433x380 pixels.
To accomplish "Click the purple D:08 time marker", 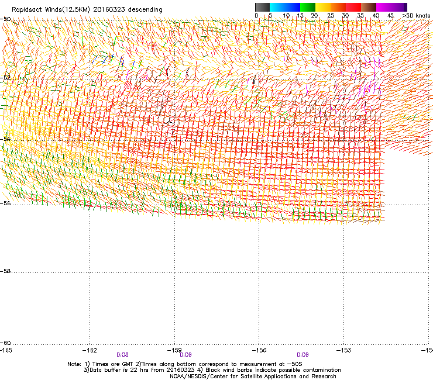I will (x=122, y=355).
